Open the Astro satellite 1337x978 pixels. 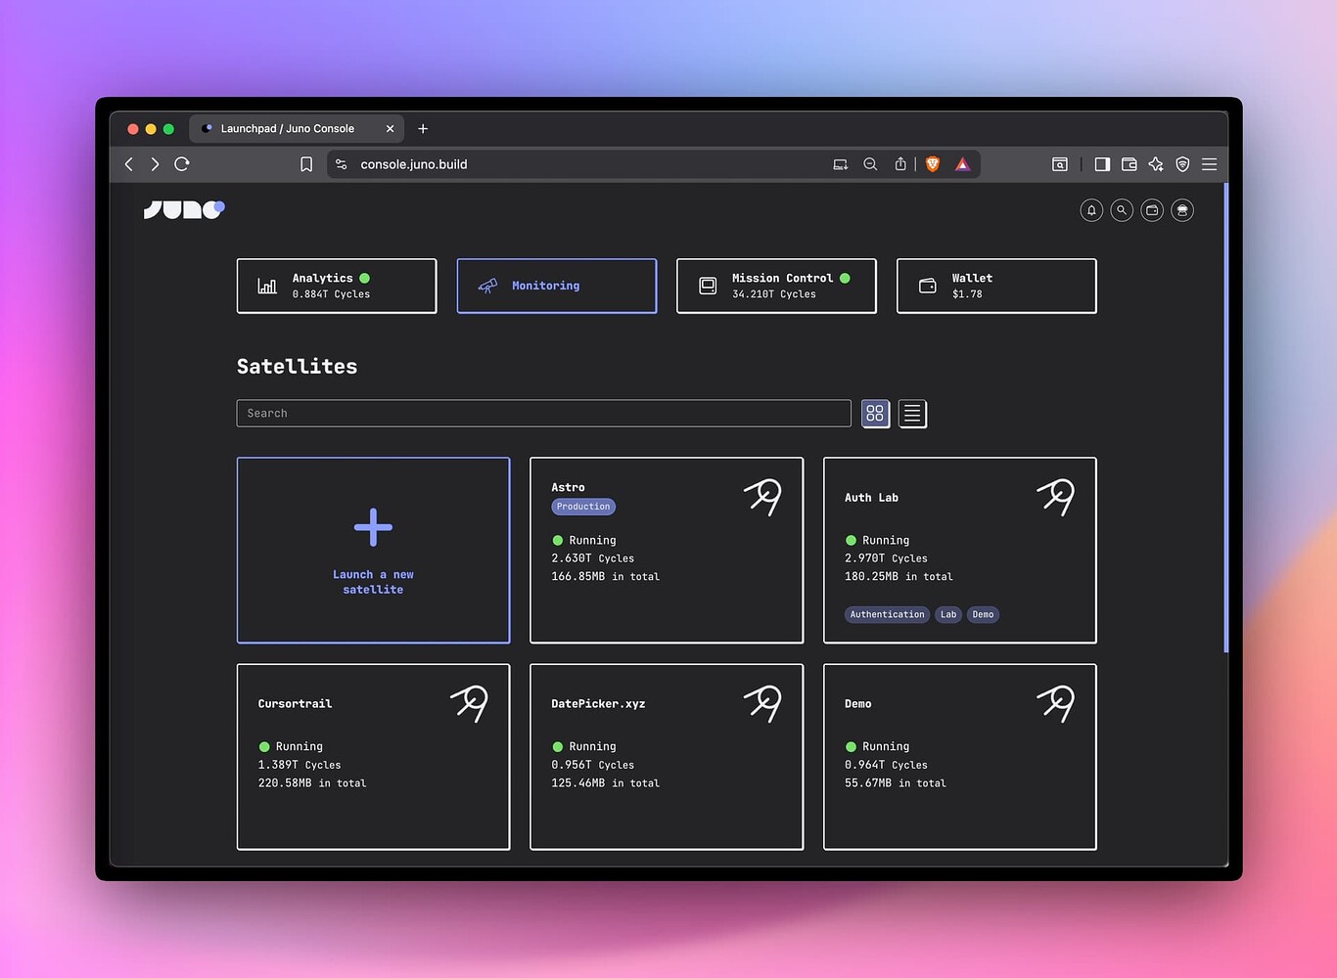click(x=667, y=550)
